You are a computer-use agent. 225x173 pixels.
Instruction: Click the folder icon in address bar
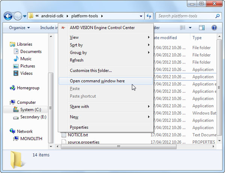(x=31, y=16)
